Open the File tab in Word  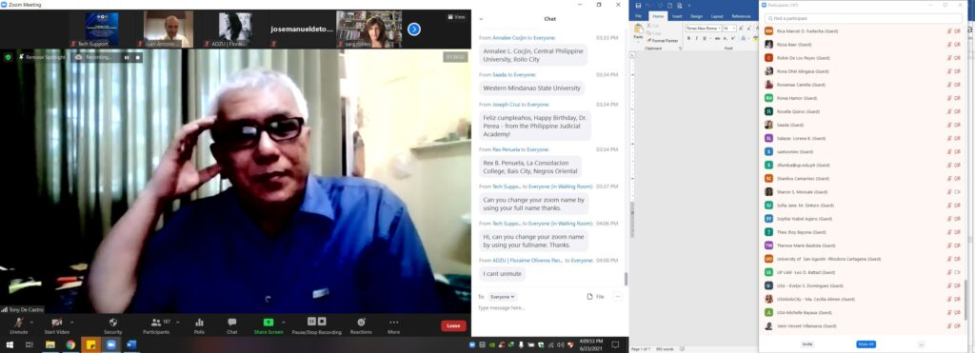[638, 16]
